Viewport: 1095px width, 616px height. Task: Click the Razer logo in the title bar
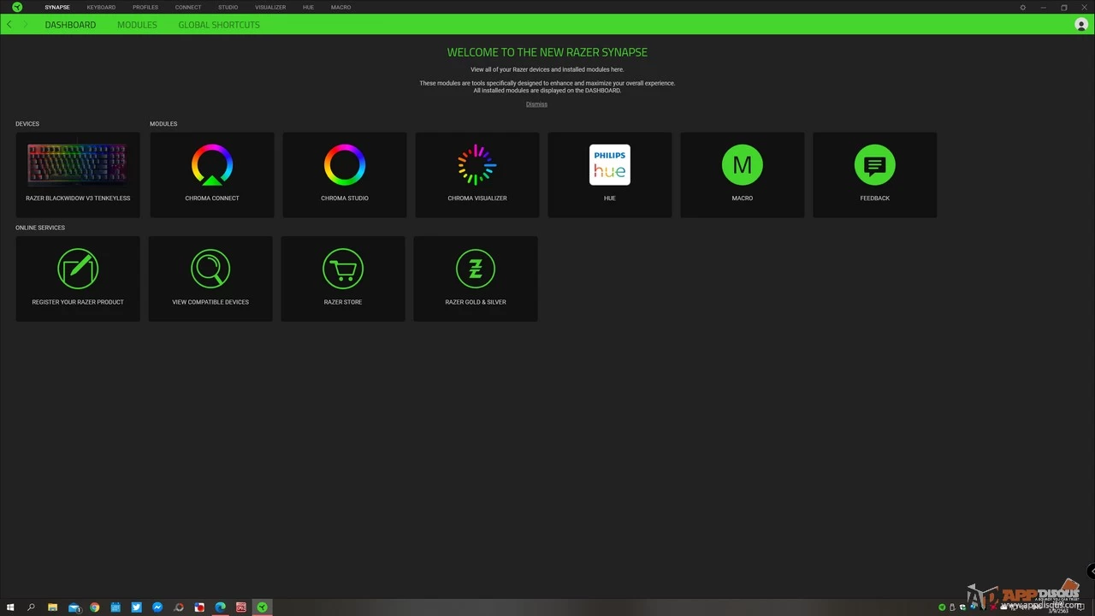click(17, 7)
